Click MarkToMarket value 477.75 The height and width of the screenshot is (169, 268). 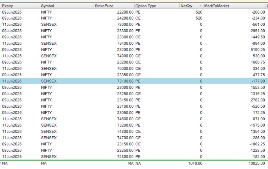point(259,75)
